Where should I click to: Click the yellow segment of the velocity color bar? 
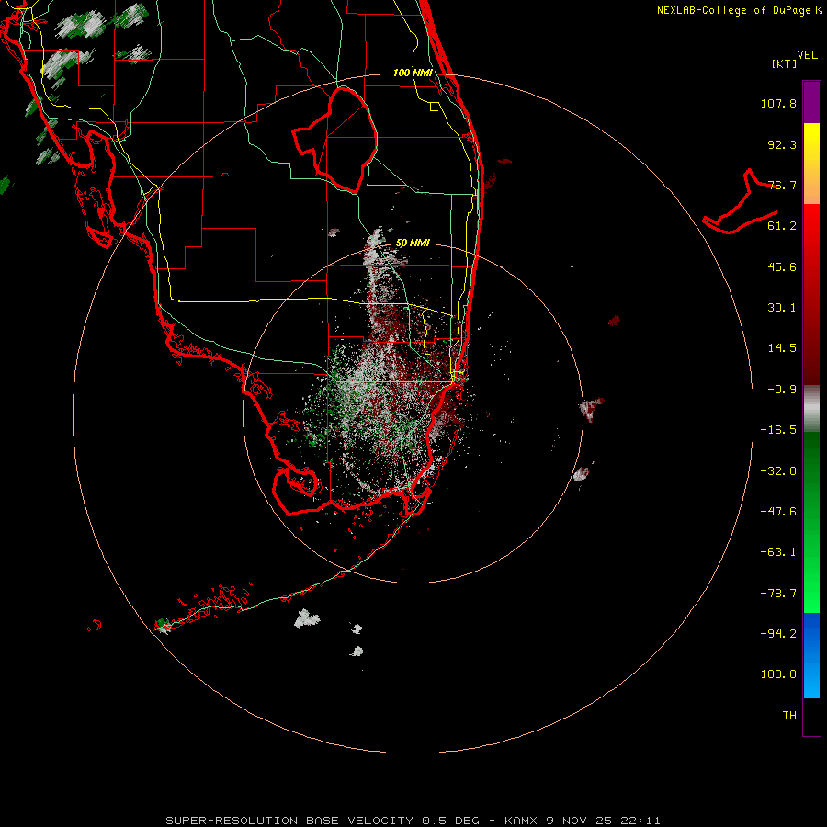[x=811, y=143]
